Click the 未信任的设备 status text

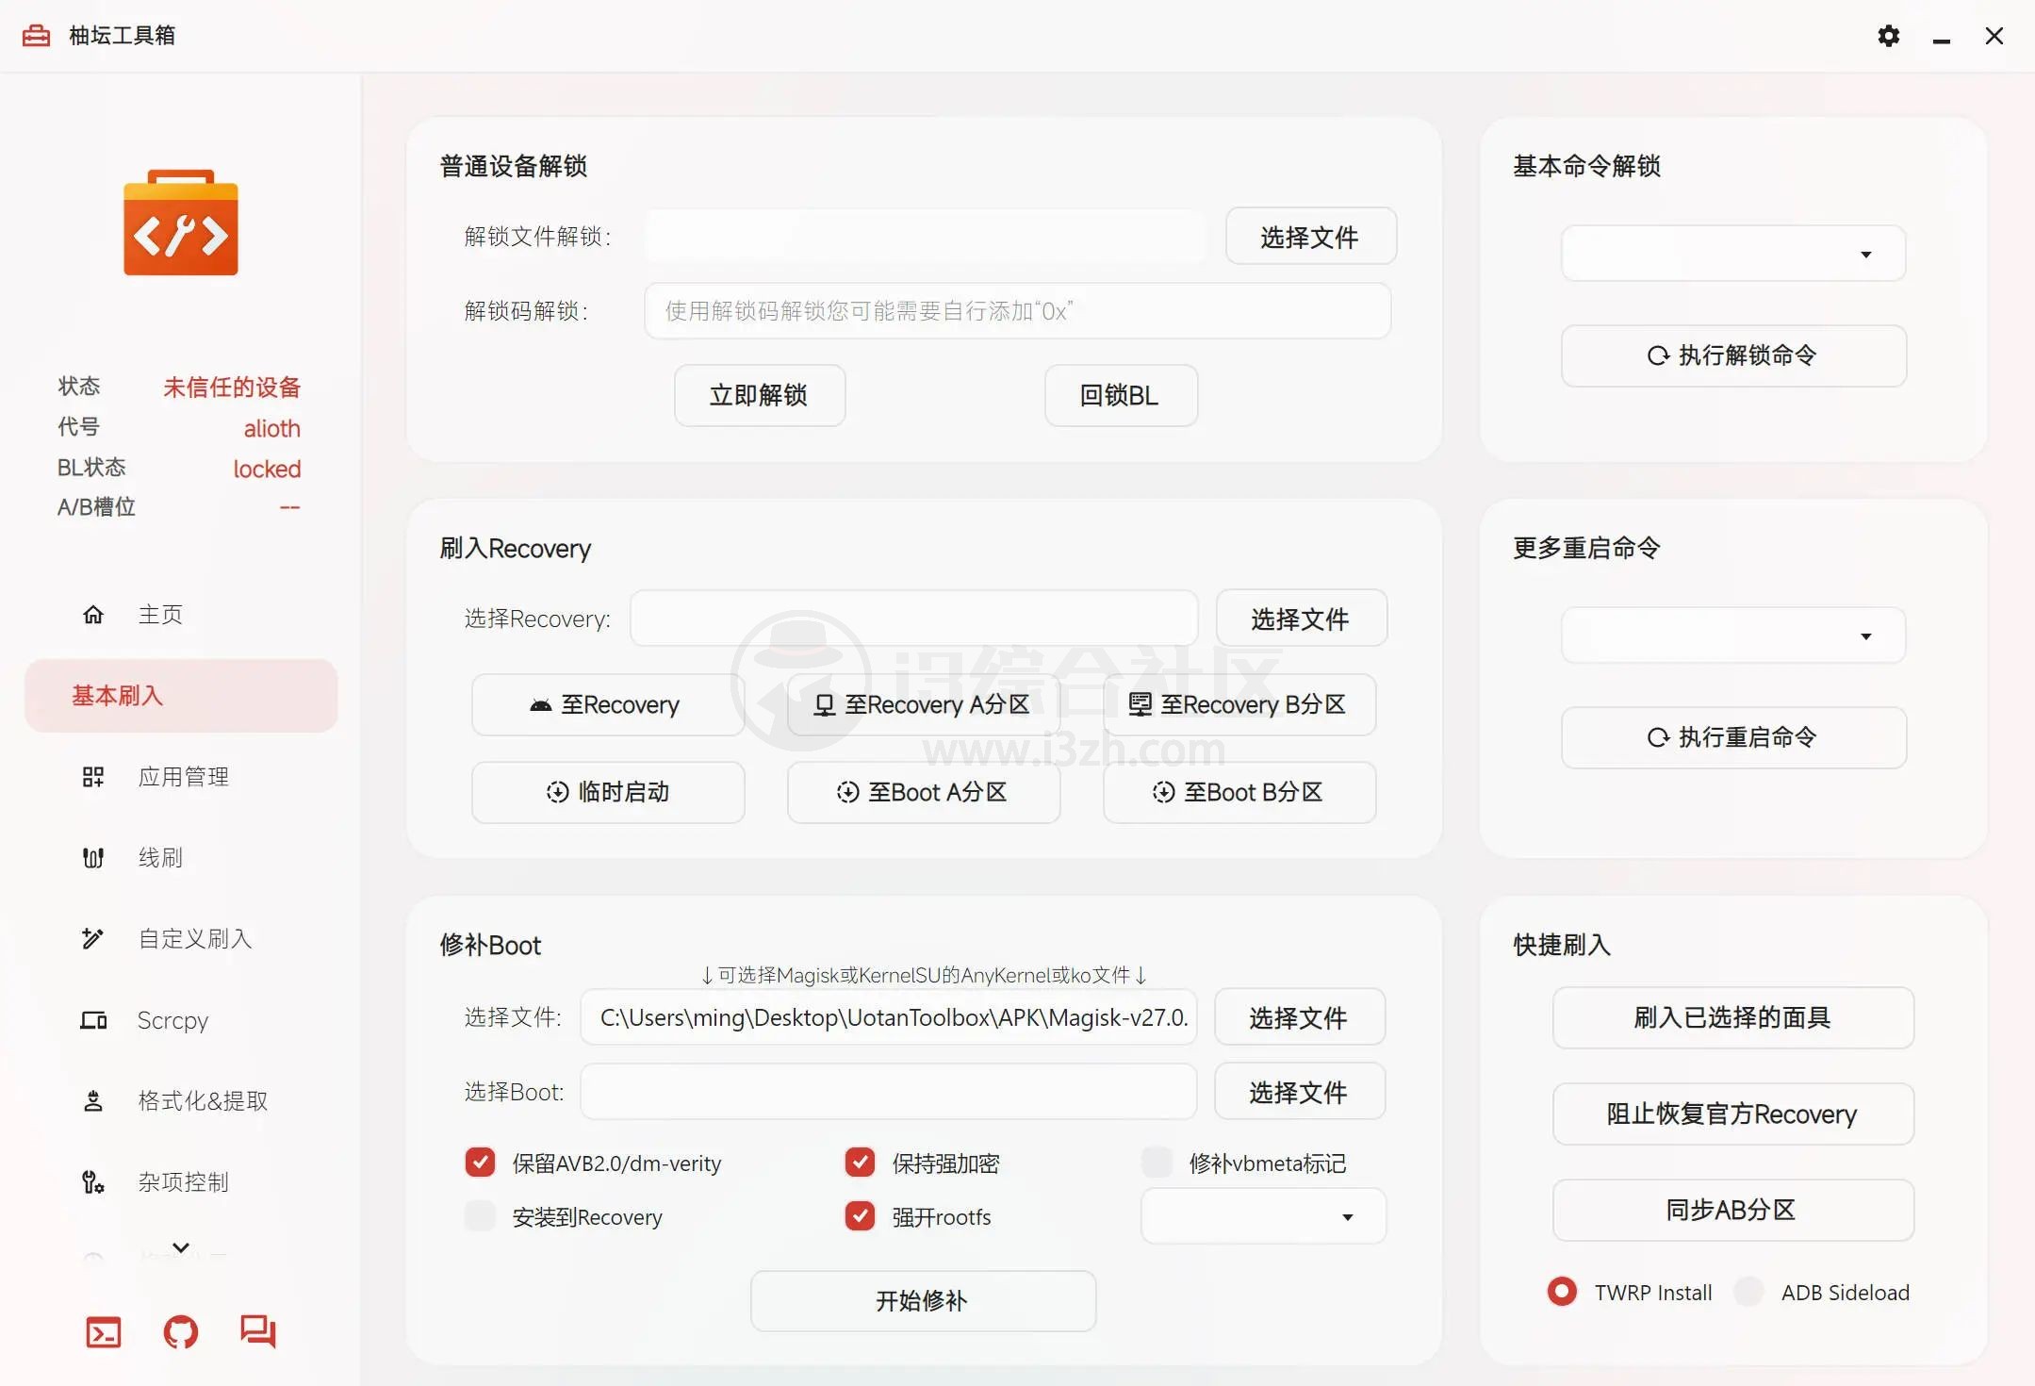pos(232,387)
